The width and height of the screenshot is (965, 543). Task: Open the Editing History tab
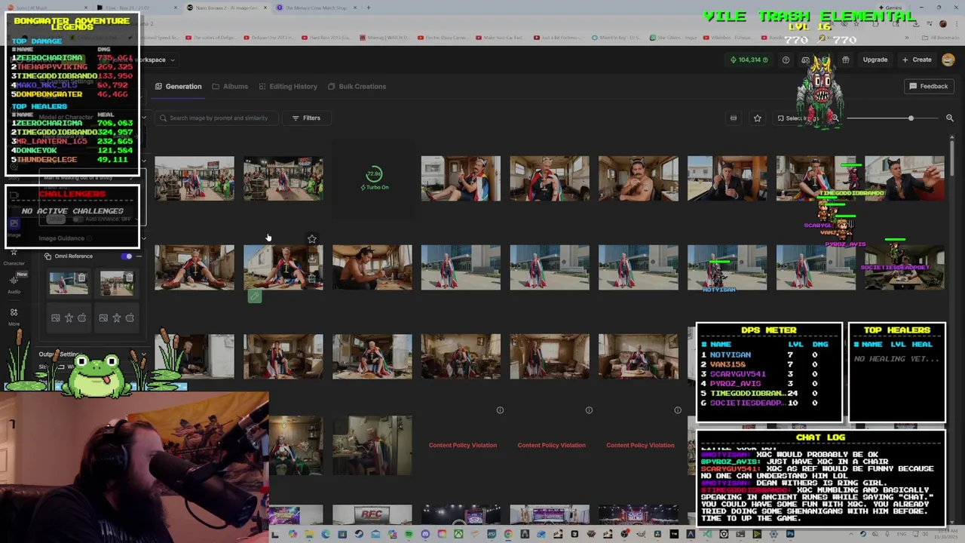pyautogui.click(x=288, y=86)
